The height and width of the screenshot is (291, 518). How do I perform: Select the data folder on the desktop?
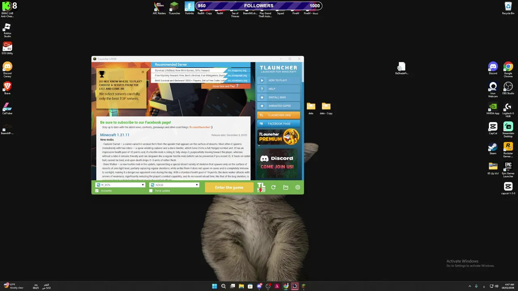pyautogui.click(x=311, y=108)
